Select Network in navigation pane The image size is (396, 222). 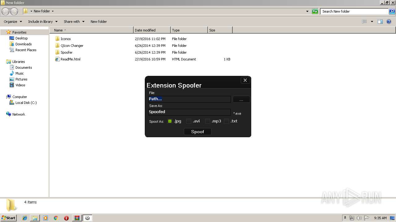click(19, 114)
